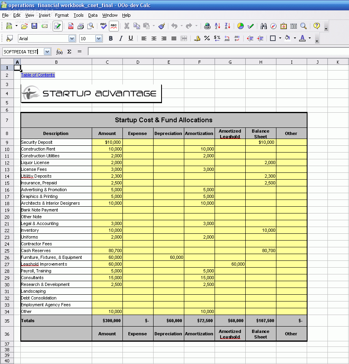The image size is (349, 364).
Task: Click the Redo arrow icon
Action: point(189,26)
